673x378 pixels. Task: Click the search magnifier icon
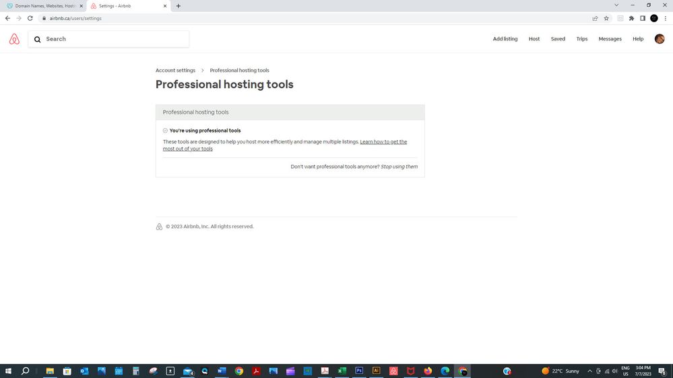click(x=38, y=39)
